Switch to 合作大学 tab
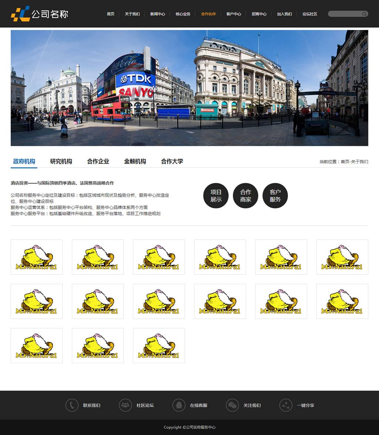The width and height of the screenshot is (379, 435). [172, 161]
